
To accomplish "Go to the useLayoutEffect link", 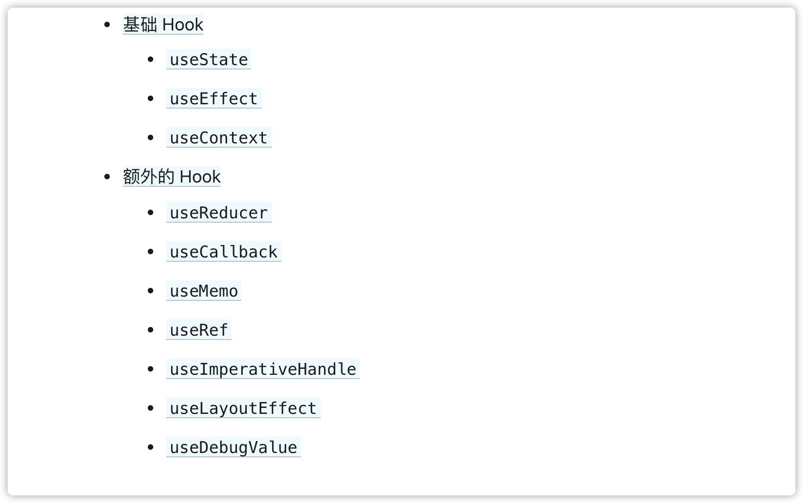I will (x=243, y=408).
